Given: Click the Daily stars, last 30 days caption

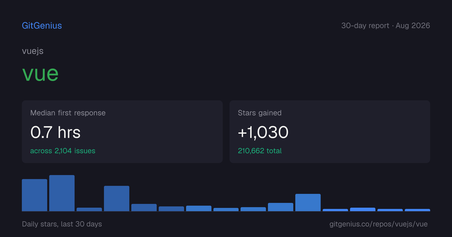Looking at the screenshot, I should tap(62, 224).
